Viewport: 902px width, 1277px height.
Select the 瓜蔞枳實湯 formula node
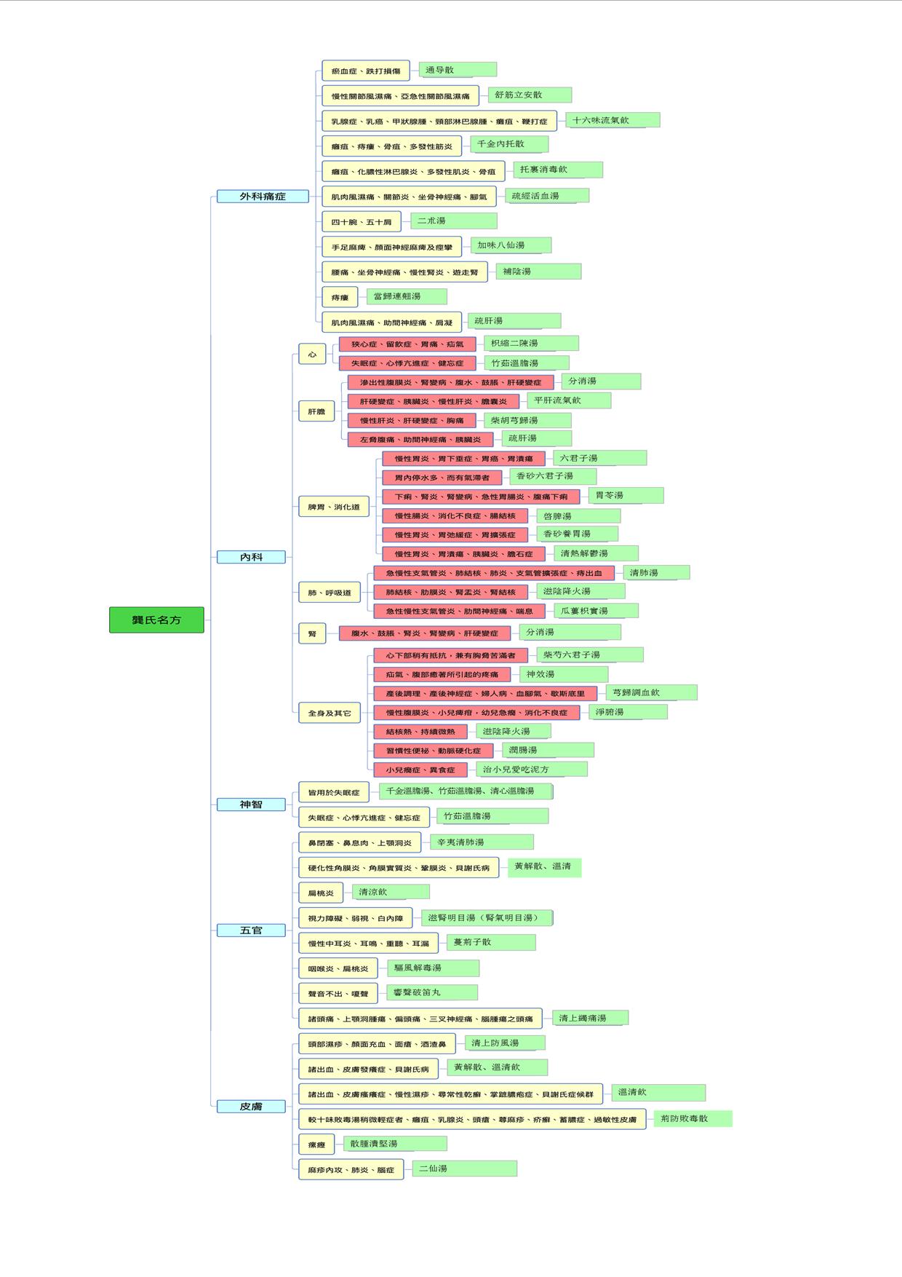click(596, 611)
